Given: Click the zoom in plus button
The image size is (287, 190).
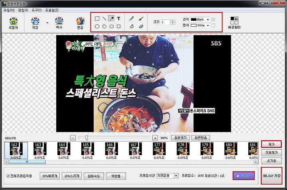Looking at the screenshot, I should point(155,138).
